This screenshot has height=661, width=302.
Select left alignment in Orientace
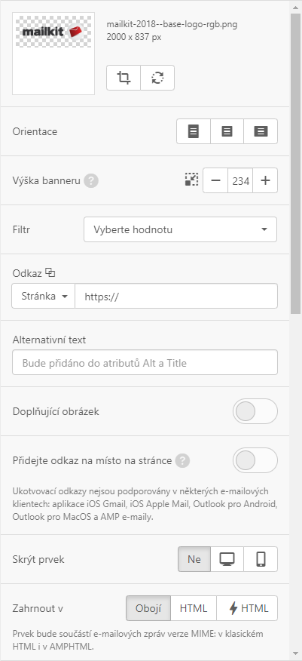[193, 131]
